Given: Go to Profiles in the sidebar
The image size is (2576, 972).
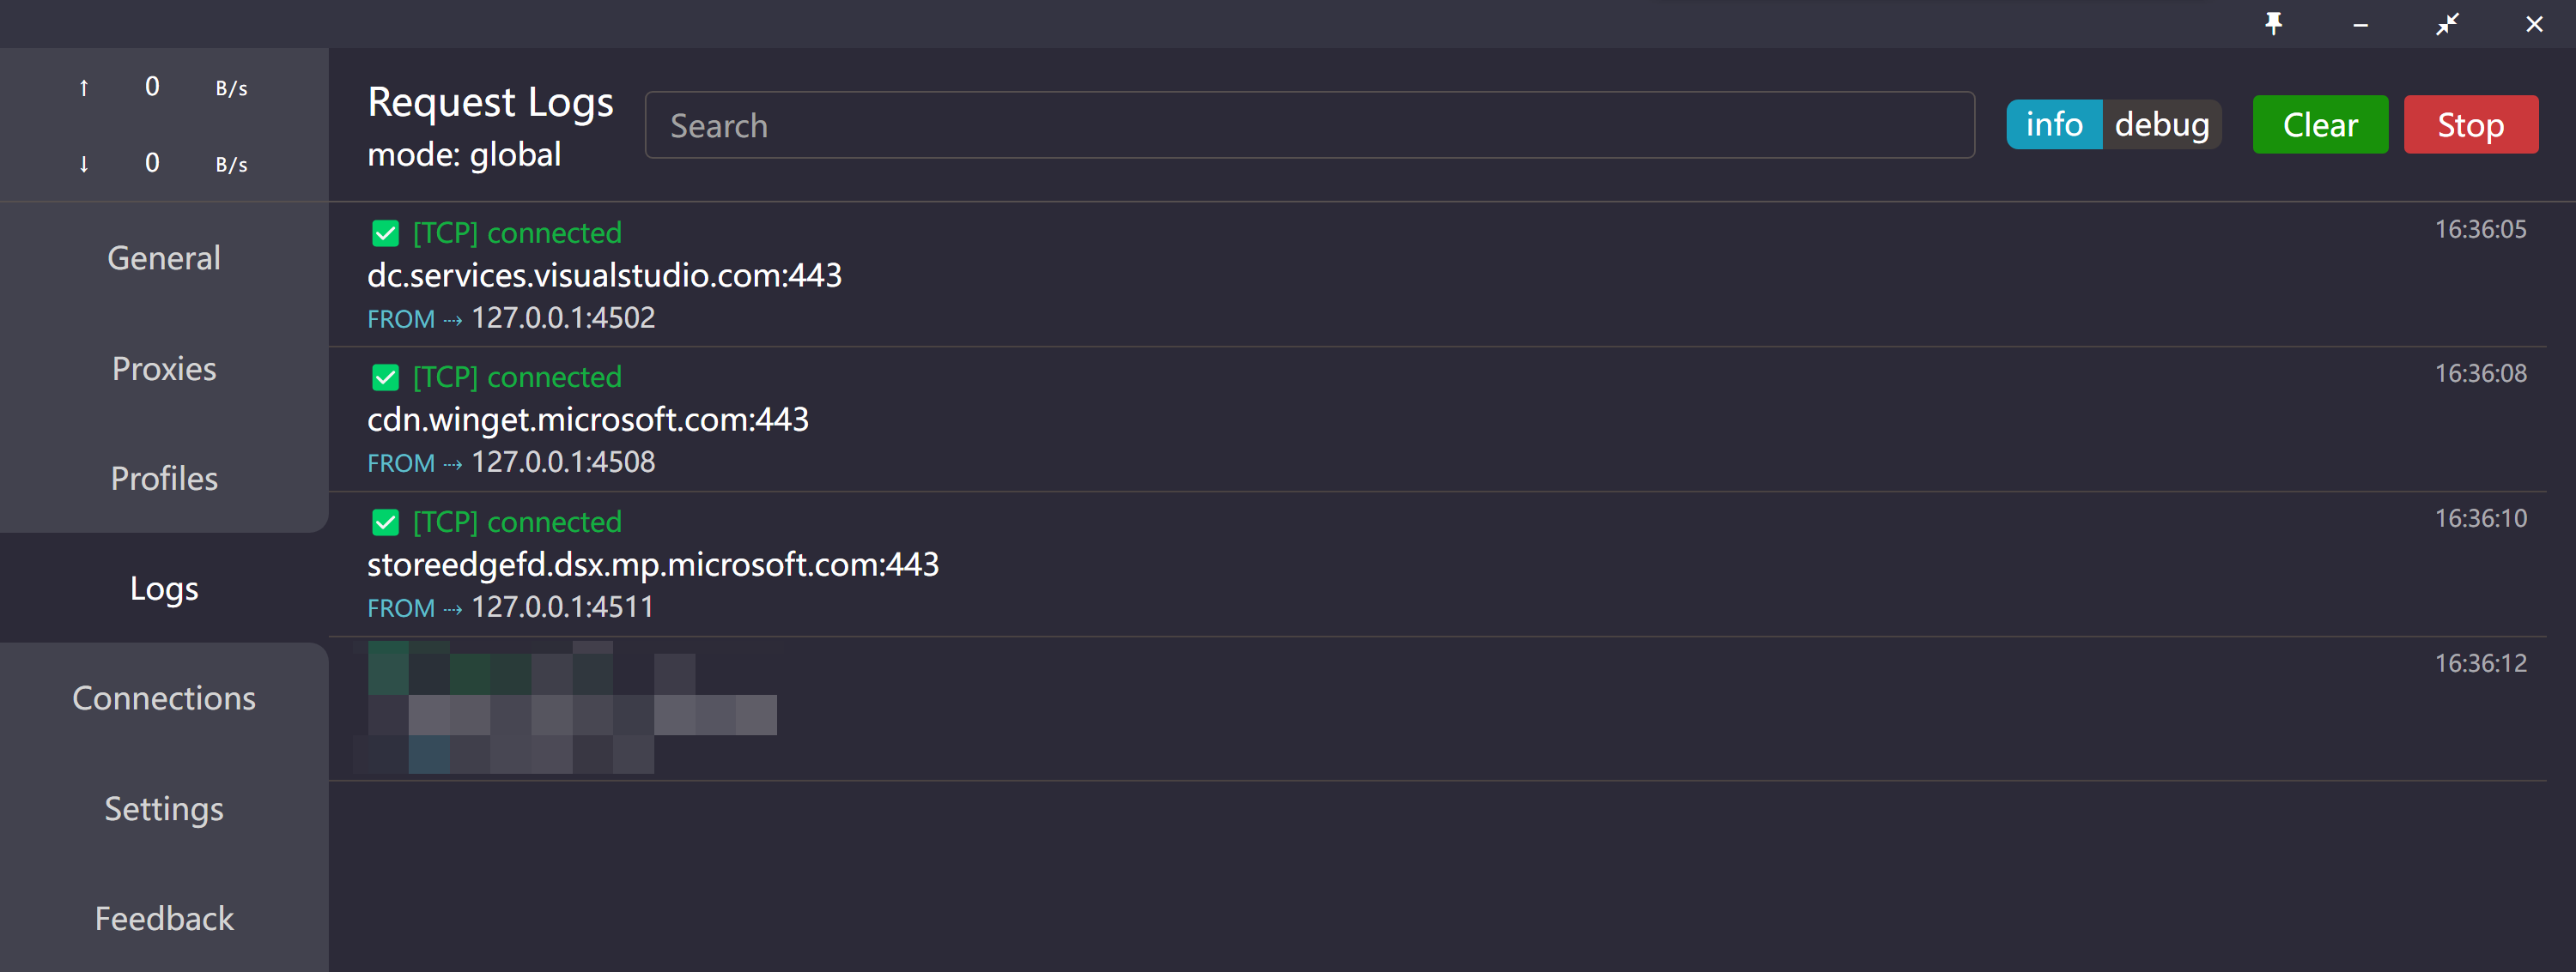Looking at the screenshot, I should tap(164, 479).
